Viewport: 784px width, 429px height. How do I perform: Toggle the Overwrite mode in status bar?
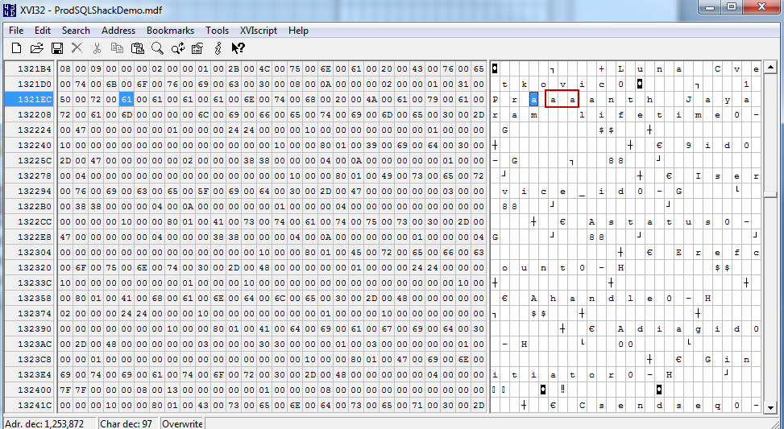pos(181,423)
